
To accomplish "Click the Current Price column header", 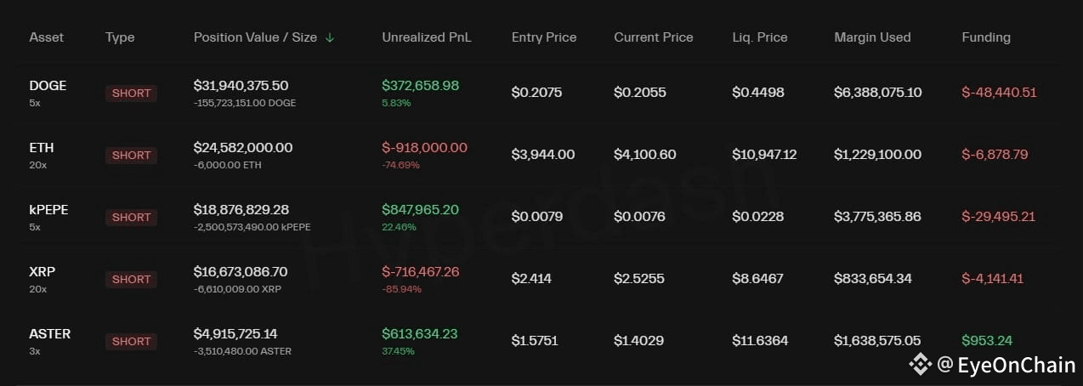I will pyautogui.click(x=654, y=37).
